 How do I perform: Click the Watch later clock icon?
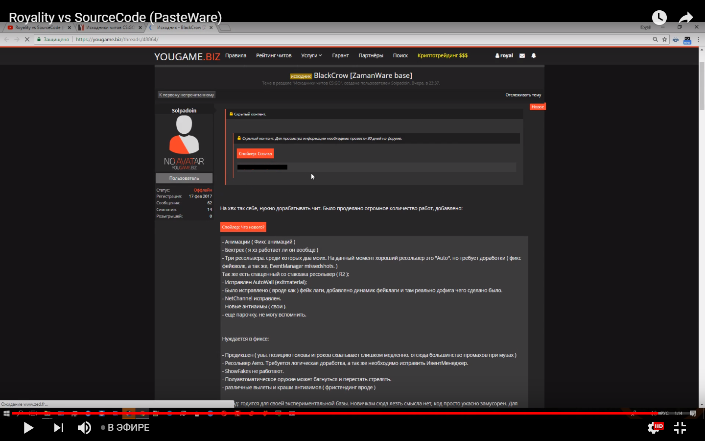pyautogui.click(x=659, y=18)
